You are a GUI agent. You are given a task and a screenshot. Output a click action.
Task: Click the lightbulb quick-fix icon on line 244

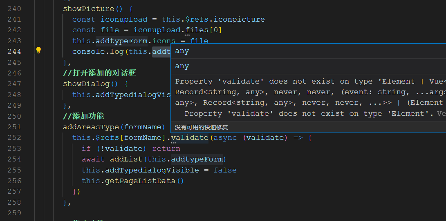[38, 51]
